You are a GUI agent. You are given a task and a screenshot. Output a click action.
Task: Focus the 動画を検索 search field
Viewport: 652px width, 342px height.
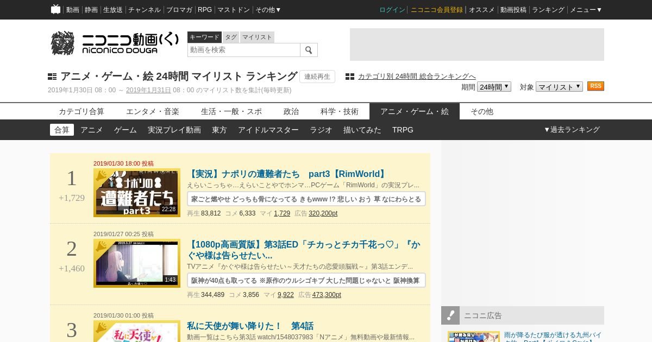click(244, 50)
